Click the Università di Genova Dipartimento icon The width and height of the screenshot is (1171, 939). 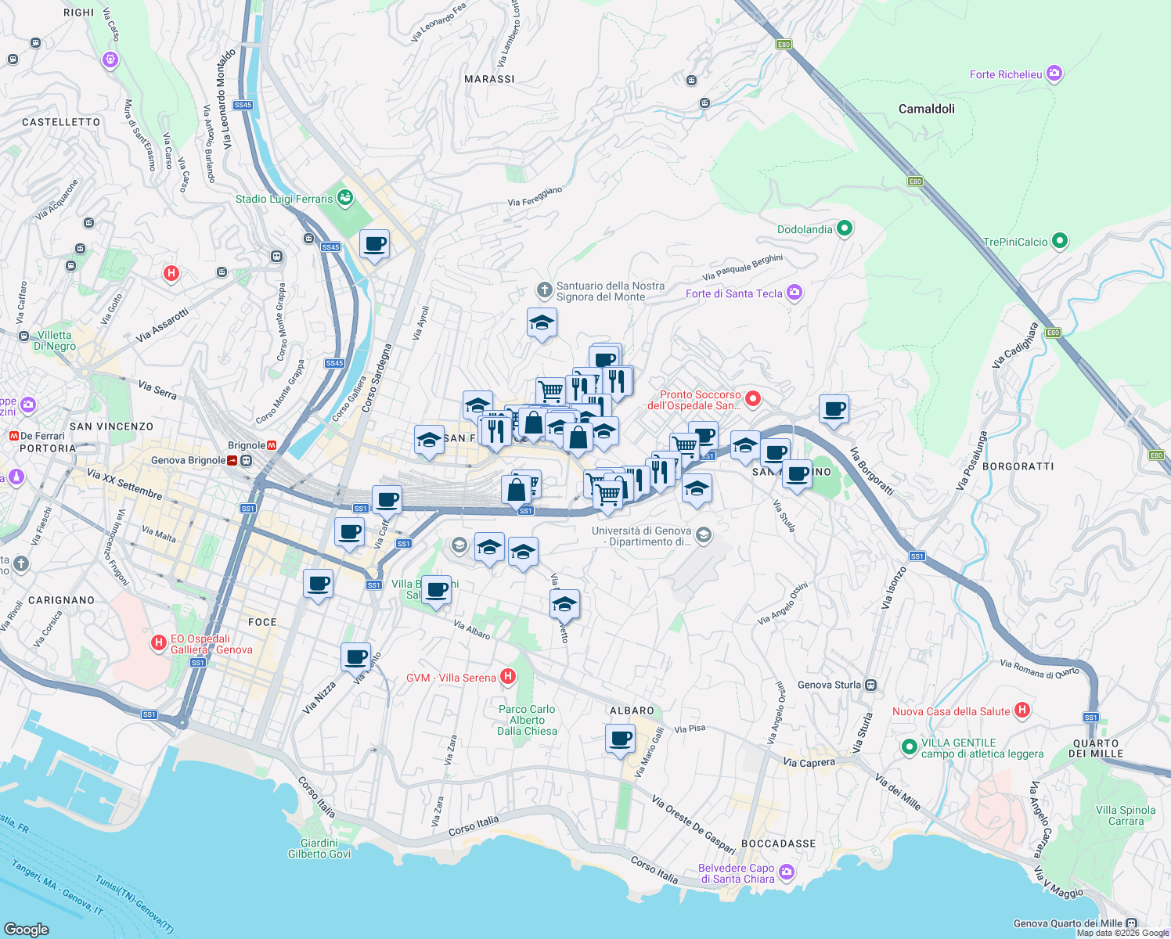(x=704, y=535)
